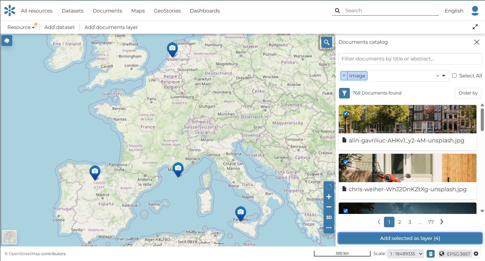Remove the Image filter tag
Screen dimensions: 485x261
point(344,76)
